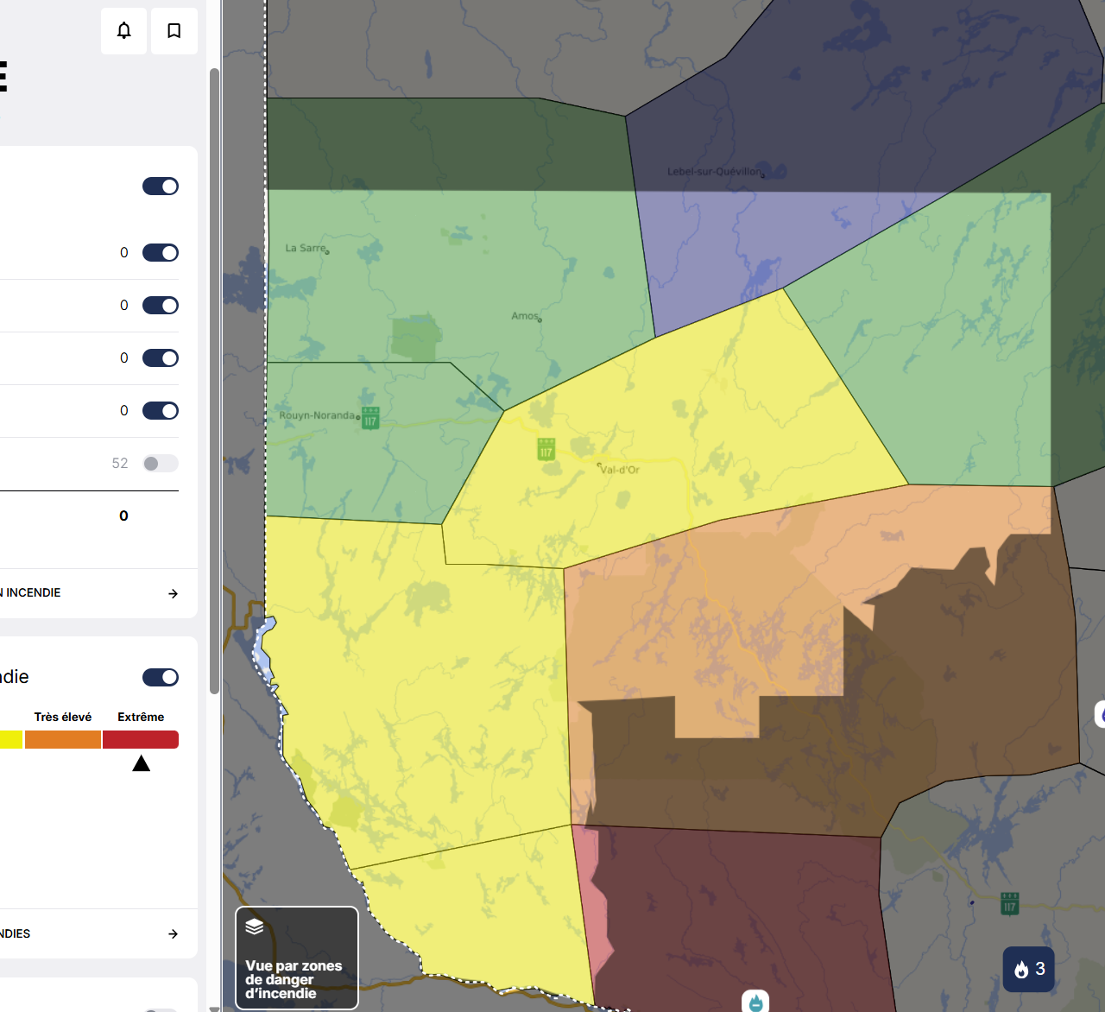Viewport: 1105px width, 1012px height.
Task: Click the notification bell icon
Action: [x=123, y=31]
